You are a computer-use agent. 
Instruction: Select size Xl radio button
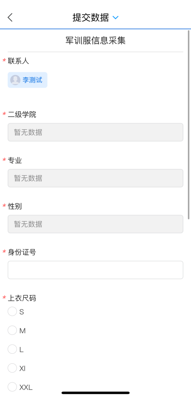(12, 368)
